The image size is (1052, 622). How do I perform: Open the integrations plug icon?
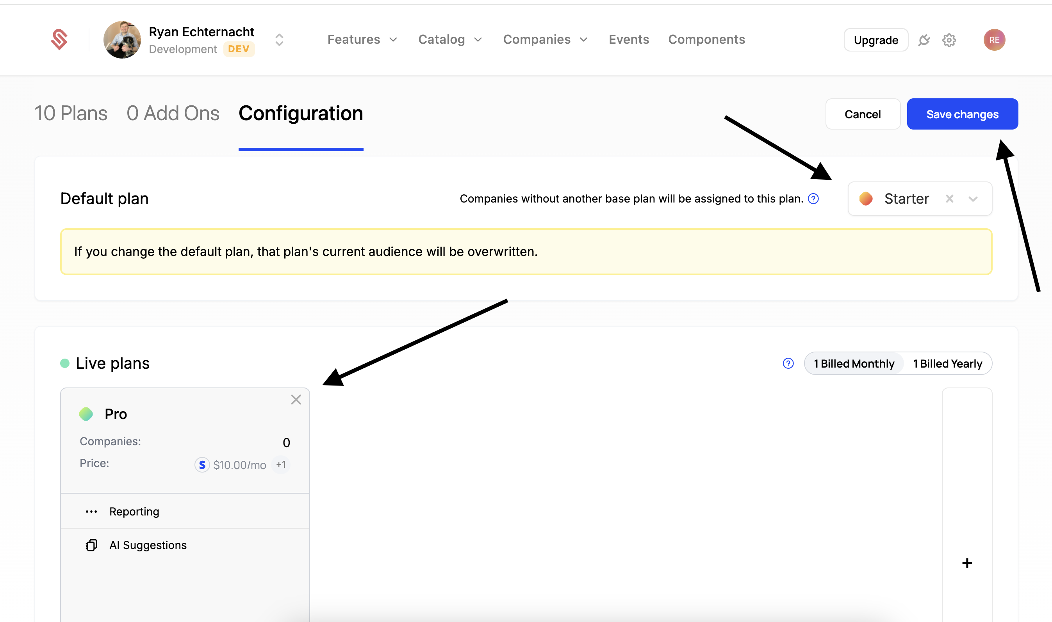pyautogui.click(x=924, y=40)
